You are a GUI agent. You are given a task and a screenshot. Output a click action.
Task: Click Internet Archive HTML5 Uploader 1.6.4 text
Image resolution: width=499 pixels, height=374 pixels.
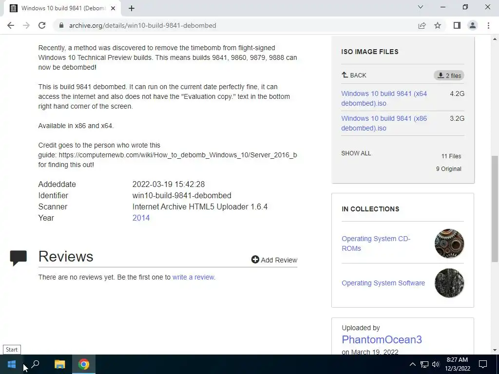coord(200,206)
